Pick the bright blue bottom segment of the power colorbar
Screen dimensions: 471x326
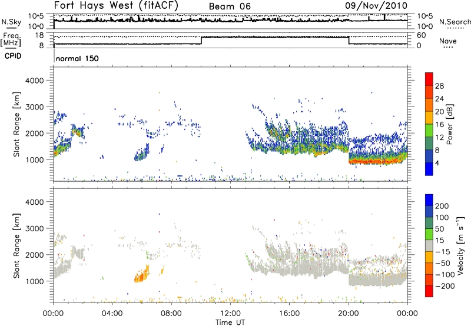429,169
